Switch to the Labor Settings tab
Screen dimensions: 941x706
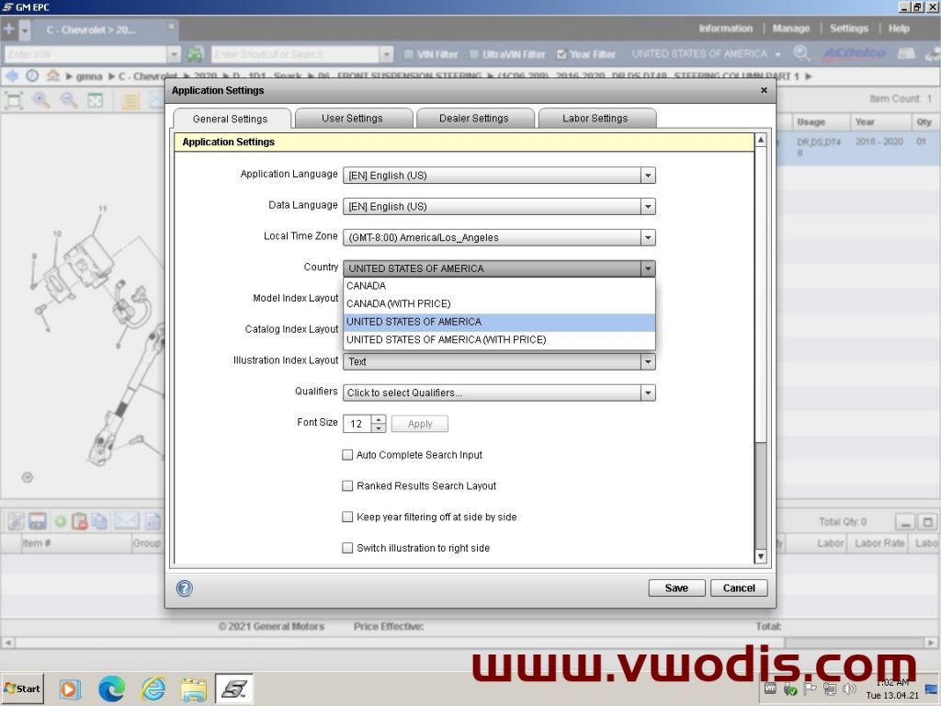pos(595,118)
